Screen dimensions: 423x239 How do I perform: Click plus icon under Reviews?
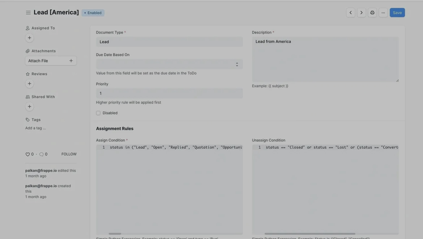pos(30,84)
